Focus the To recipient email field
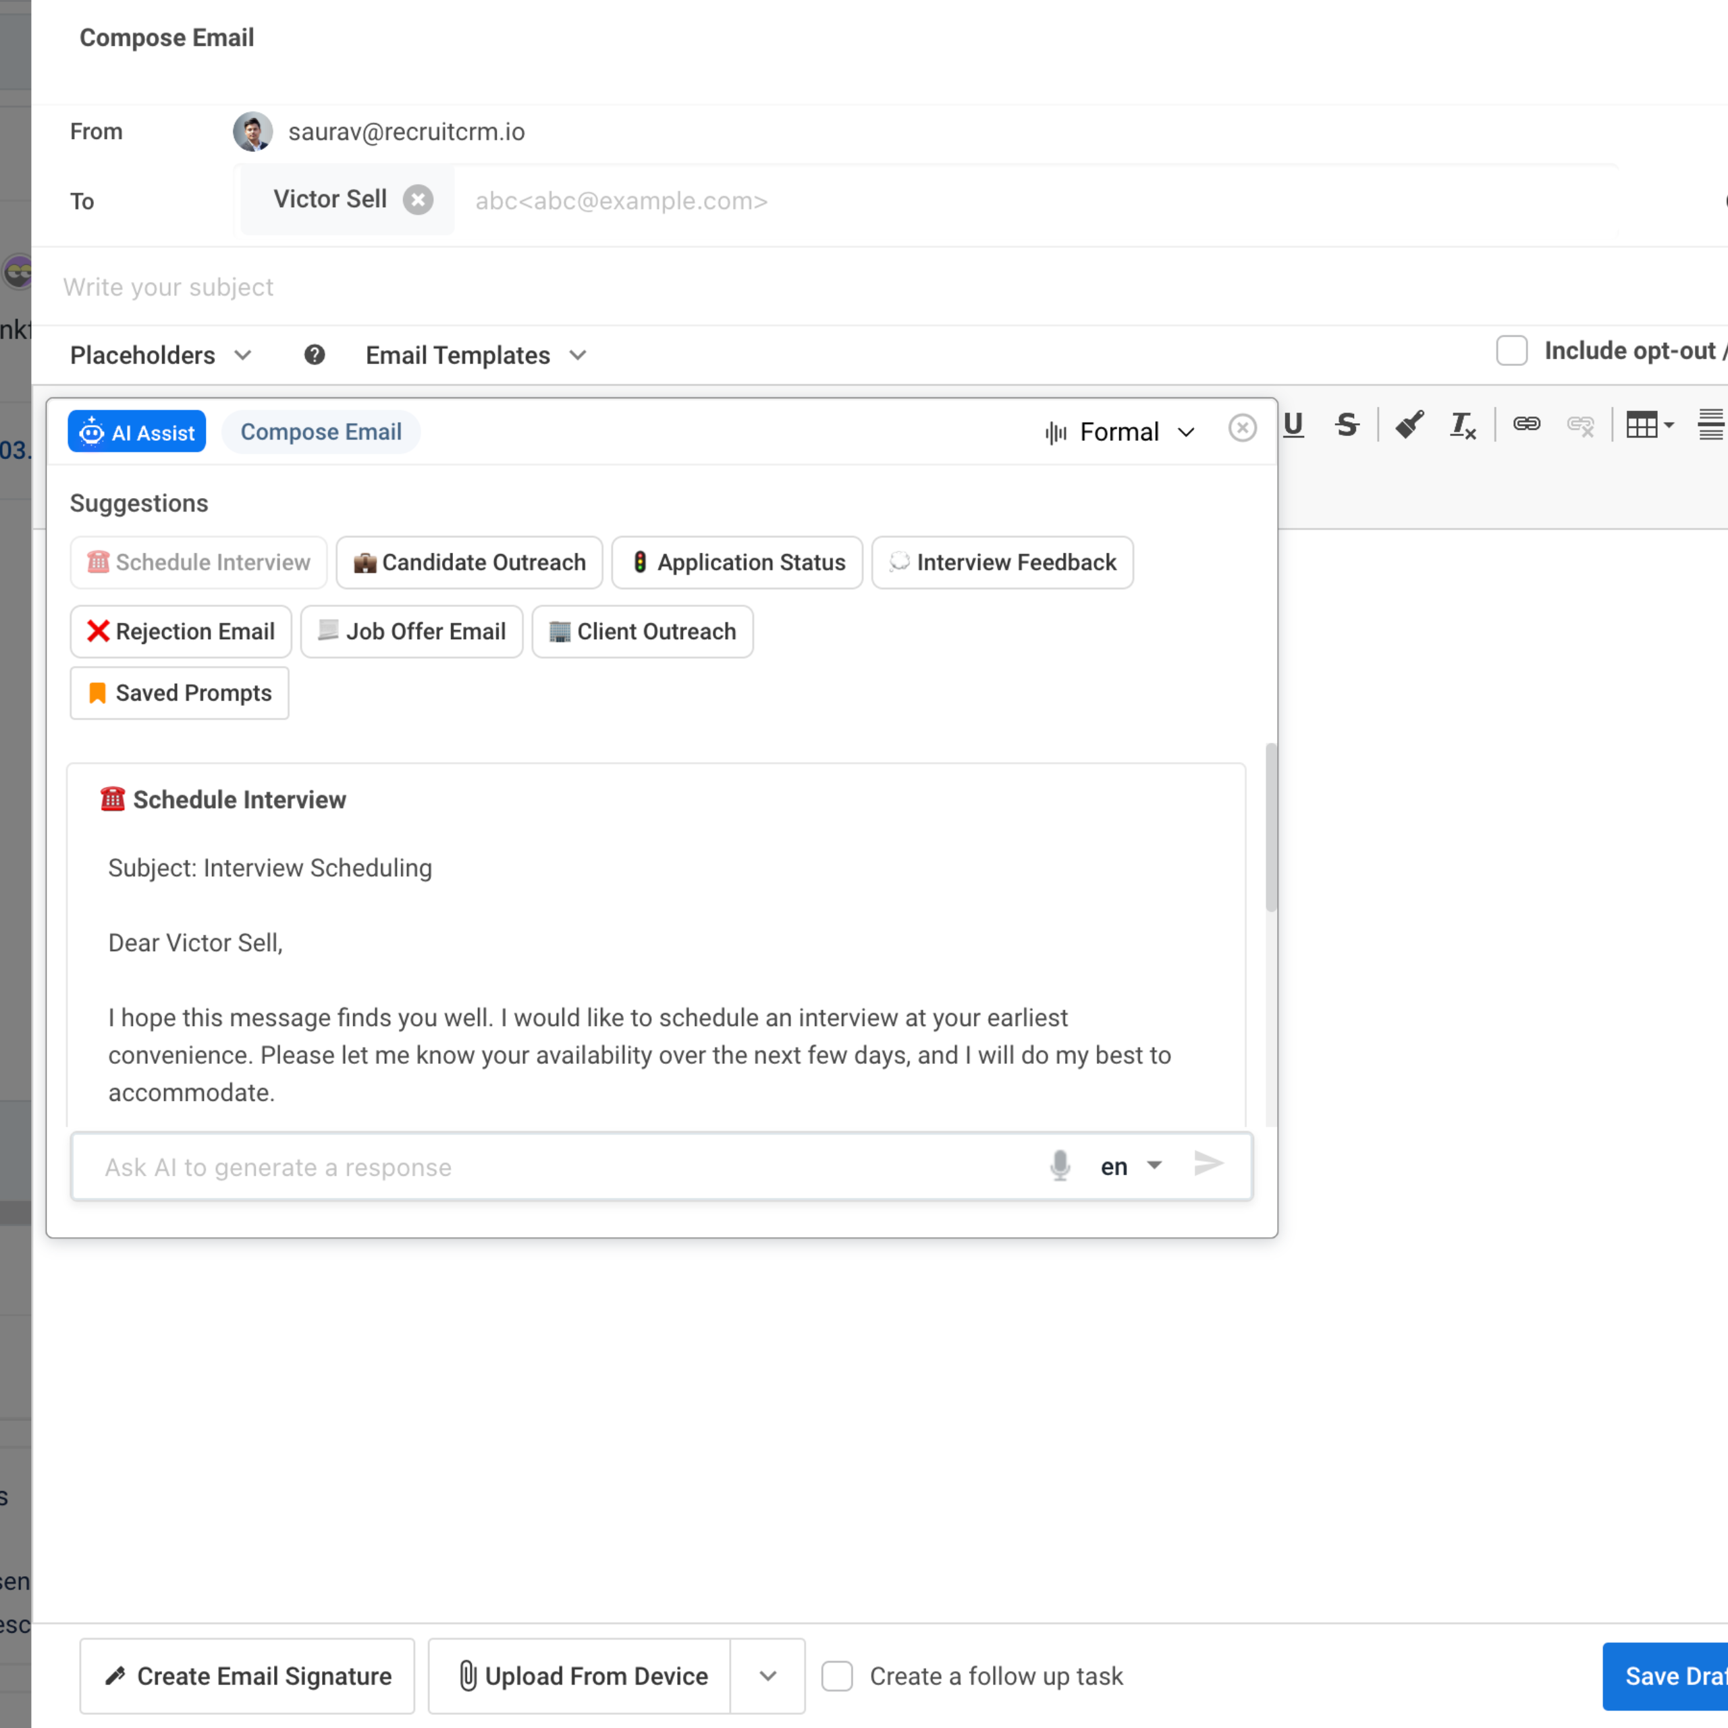Image resolution: width=1728 pixels, height=1728 pixels. tap(1037, 201)
